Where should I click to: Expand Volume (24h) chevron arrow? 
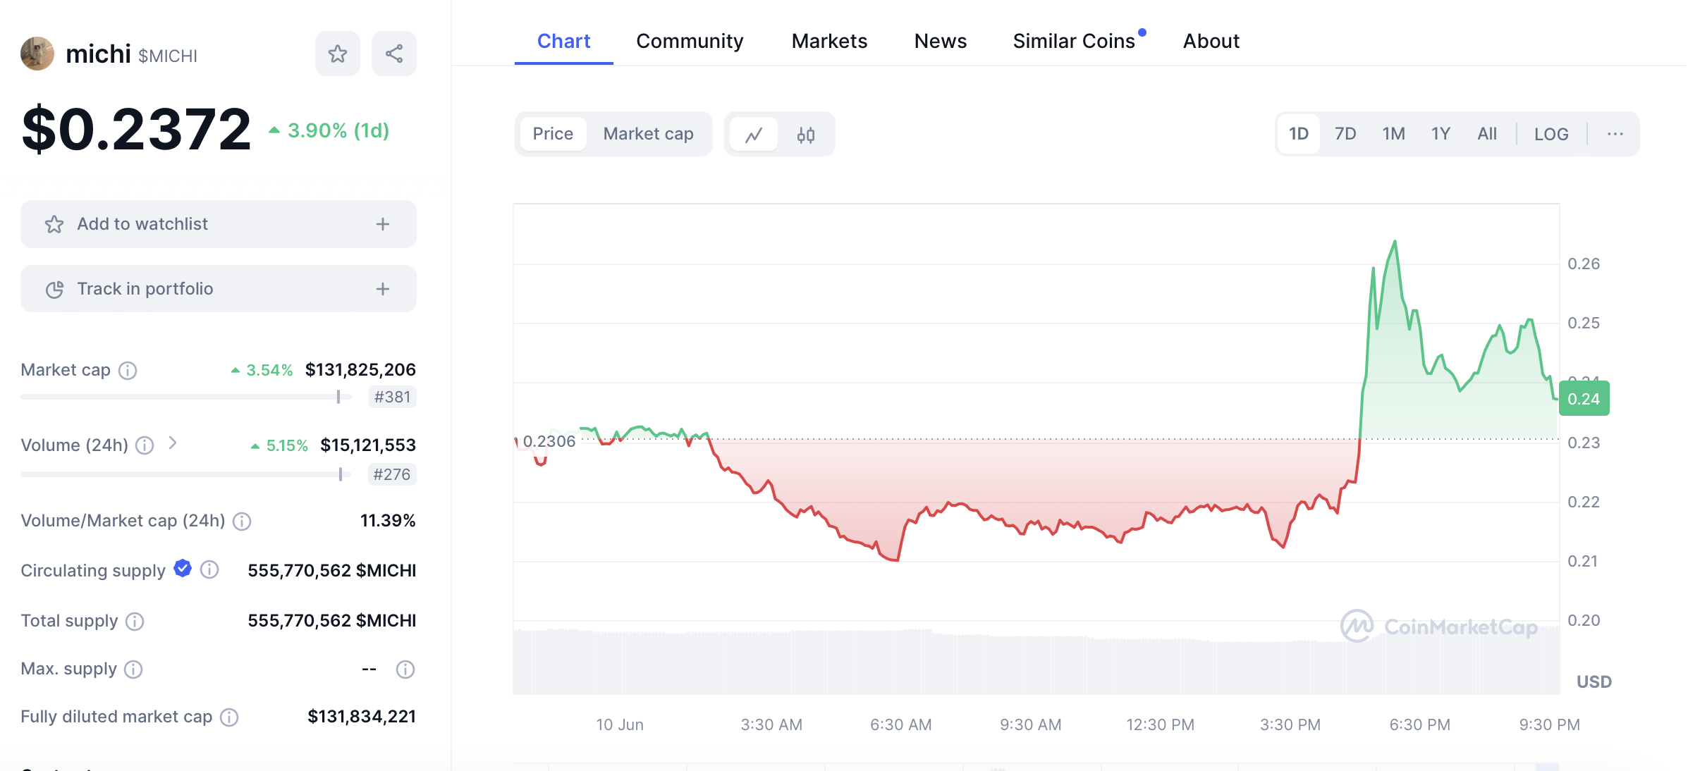click(x=173, y=443)
